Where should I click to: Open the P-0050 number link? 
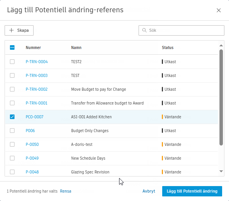(x=32, y=144)
